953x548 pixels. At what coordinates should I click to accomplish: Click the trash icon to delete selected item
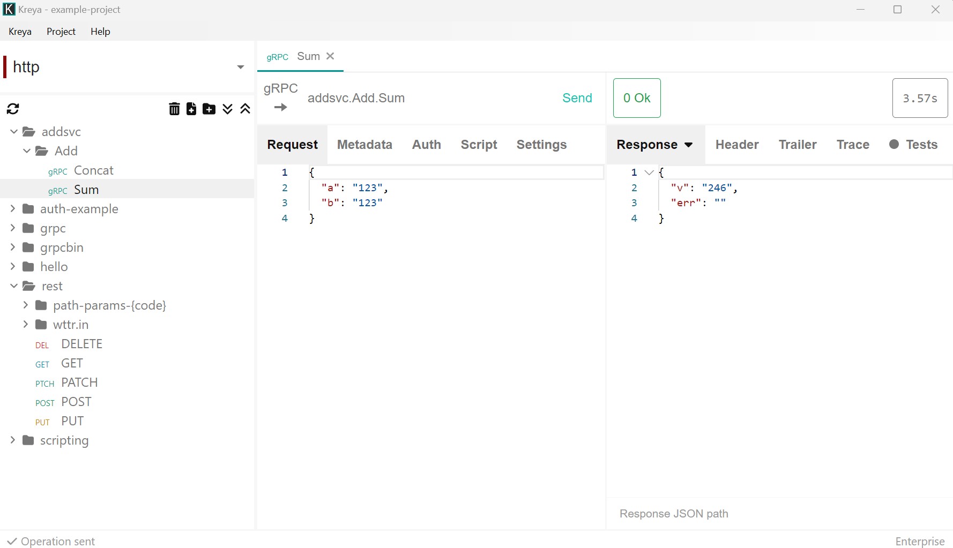coord(174,109)
